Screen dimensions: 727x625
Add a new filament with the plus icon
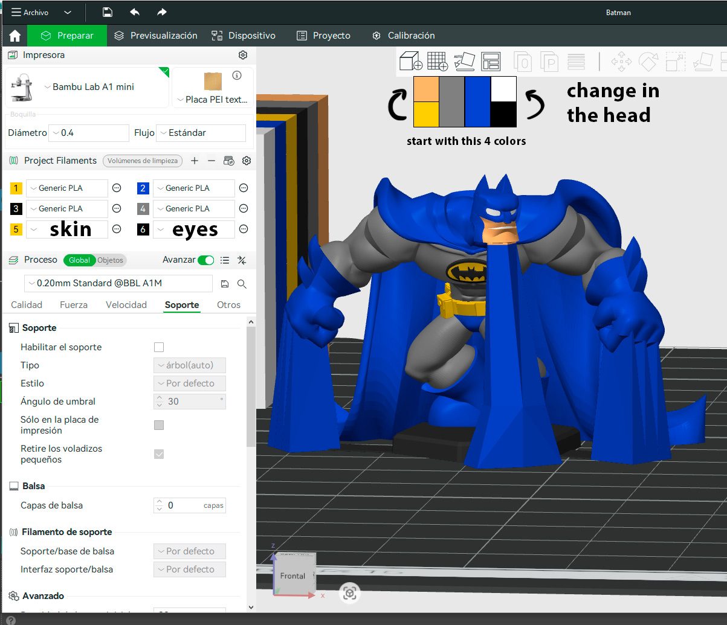coord(195,161)
